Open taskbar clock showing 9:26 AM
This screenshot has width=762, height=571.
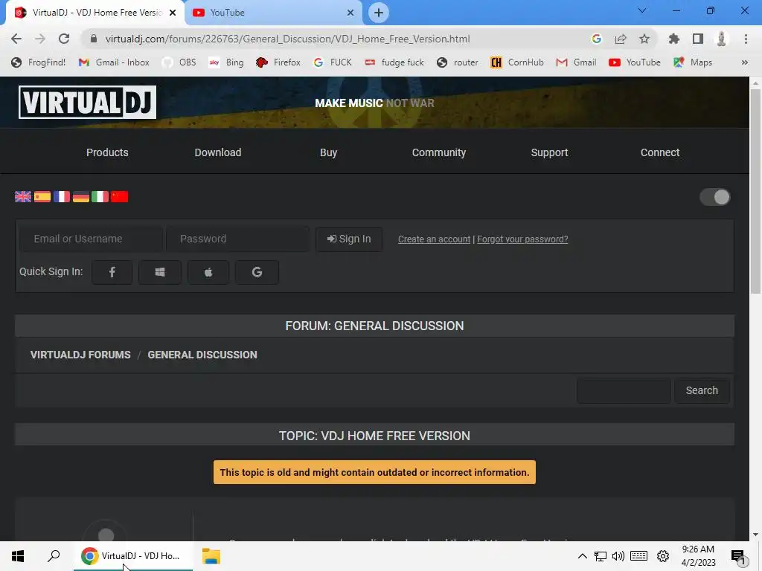click(698, 556)
